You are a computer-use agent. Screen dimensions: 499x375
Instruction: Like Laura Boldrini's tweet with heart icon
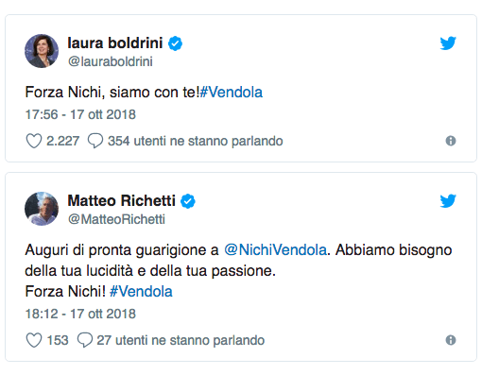pos(34,141)
